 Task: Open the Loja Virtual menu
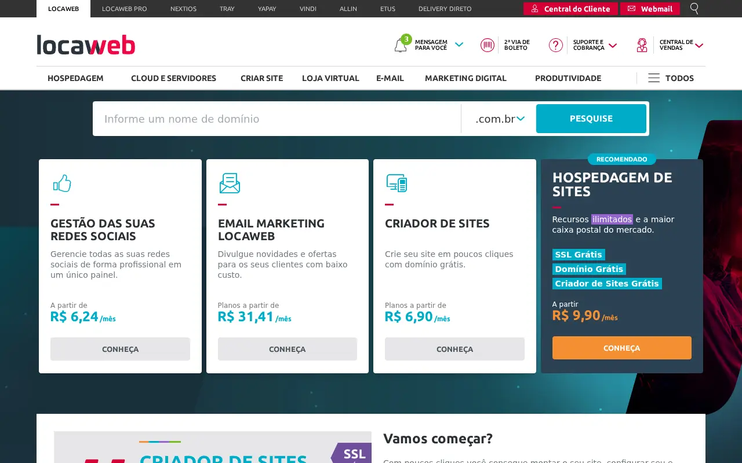330,78
